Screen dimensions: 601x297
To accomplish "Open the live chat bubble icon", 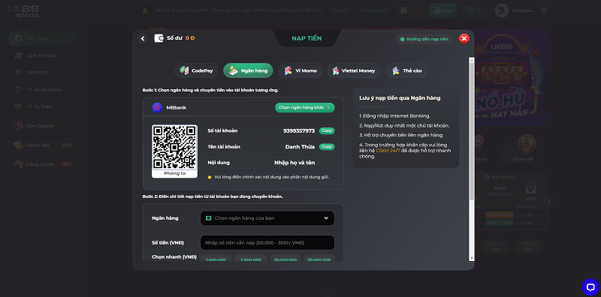I will point(590,287).
